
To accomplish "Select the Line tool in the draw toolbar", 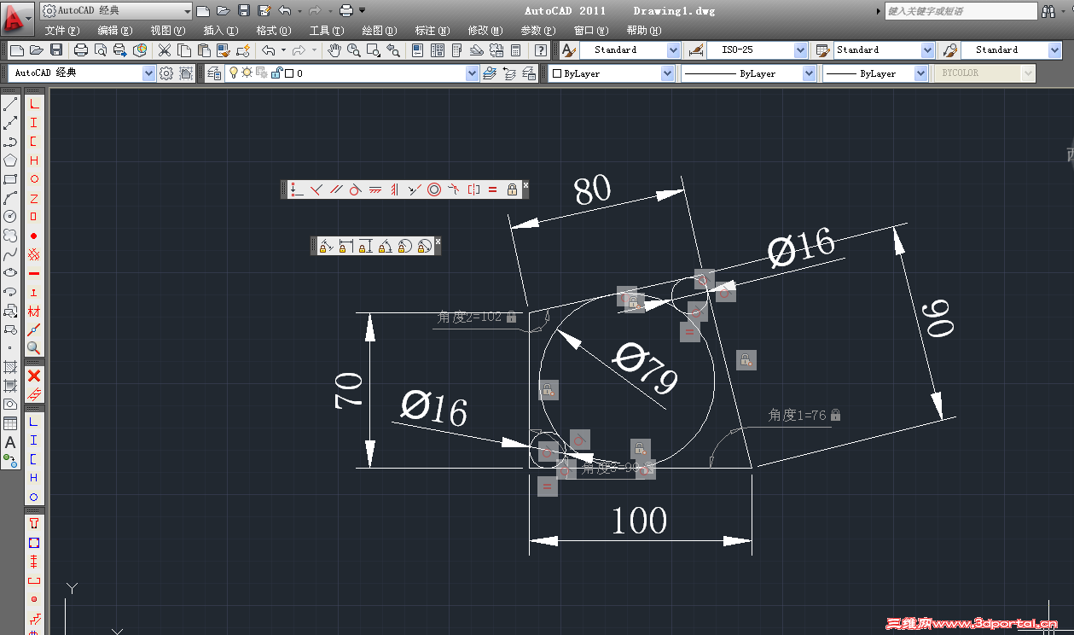I will pyautogui.click(x=11, y=104).
